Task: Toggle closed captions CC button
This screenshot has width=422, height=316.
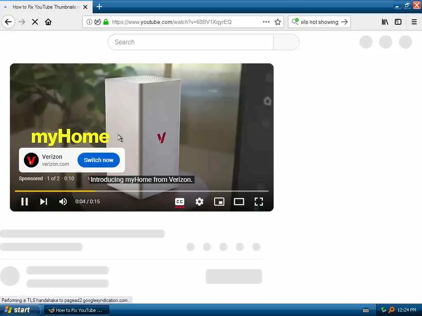Action: pos(180,202)
